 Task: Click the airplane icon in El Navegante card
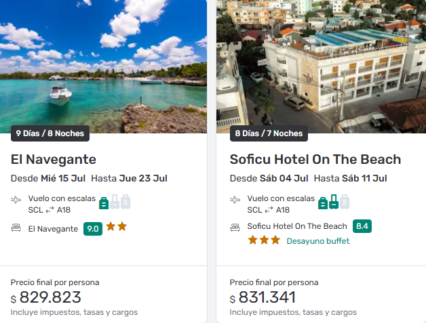(16, 200)
